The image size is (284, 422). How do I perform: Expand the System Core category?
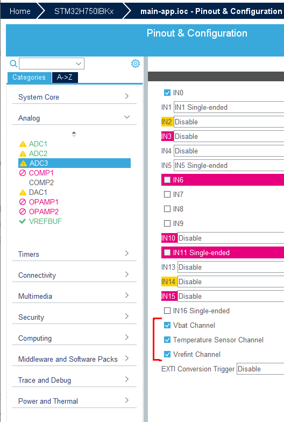point(74,97)
